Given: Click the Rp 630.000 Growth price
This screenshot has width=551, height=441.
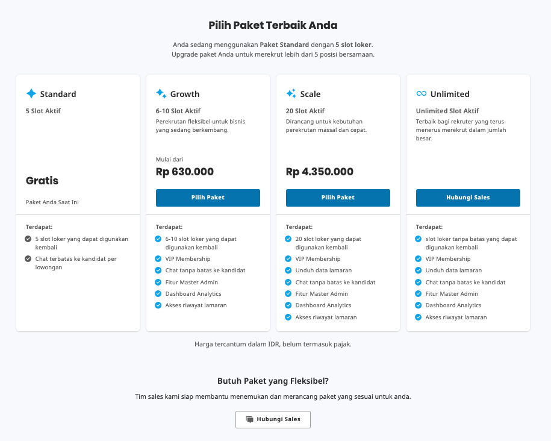Looking at the screenshot, I should tap(185, 172).
